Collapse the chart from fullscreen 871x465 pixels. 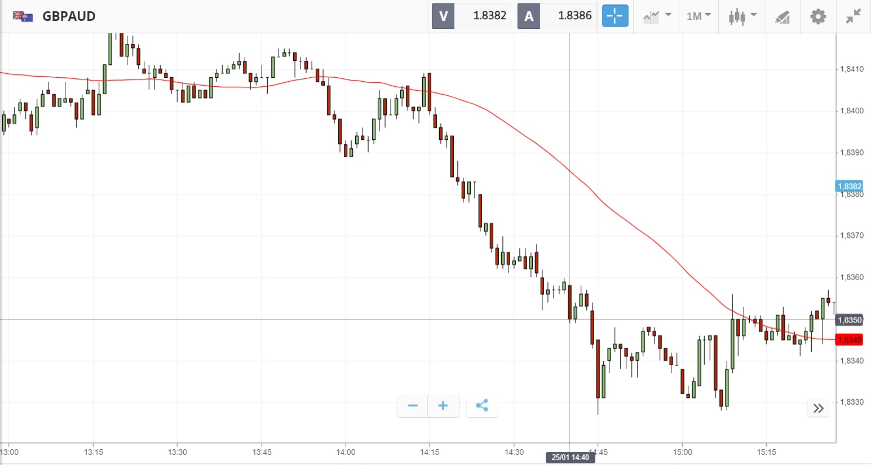tap(854, 16)
